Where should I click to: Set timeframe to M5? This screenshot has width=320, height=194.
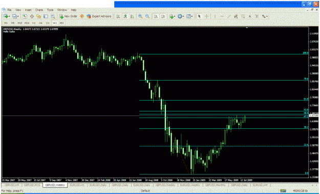tap(13, 23)
